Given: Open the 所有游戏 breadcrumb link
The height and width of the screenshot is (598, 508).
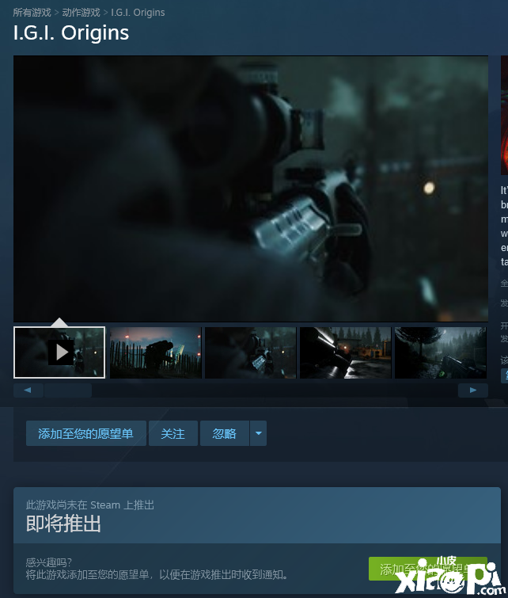Looking at the screenshot, I should (32, 13).
